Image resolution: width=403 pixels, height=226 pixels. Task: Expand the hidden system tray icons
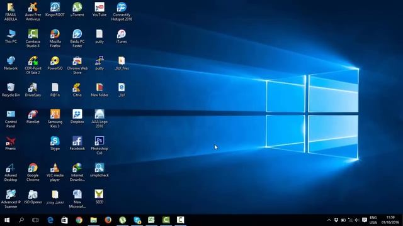pos(329,220)
